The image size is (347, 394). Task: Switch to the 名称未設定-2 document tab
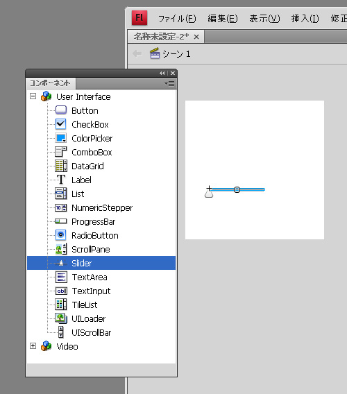(x=161, y=37)
